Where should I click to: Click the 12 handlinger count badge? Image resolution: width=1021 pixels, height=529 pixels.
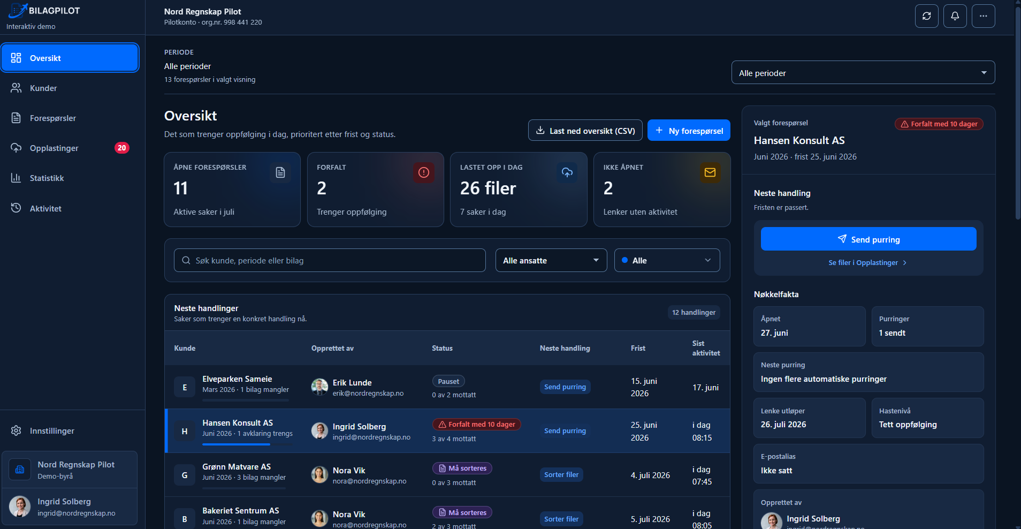[x=694, y=312]
